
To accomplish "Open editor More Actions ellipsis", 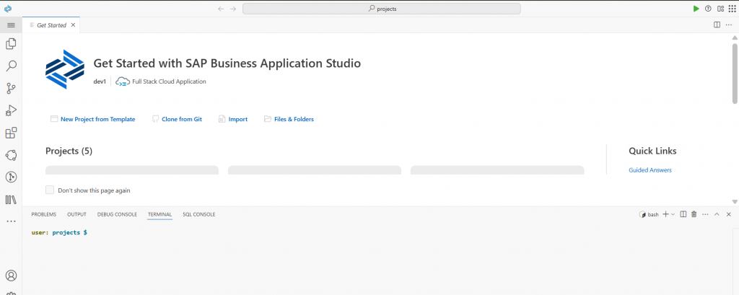I will coord(729,25).
